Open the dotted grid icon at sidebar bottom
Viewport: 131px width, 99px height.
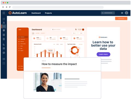(x=4, y=63)
